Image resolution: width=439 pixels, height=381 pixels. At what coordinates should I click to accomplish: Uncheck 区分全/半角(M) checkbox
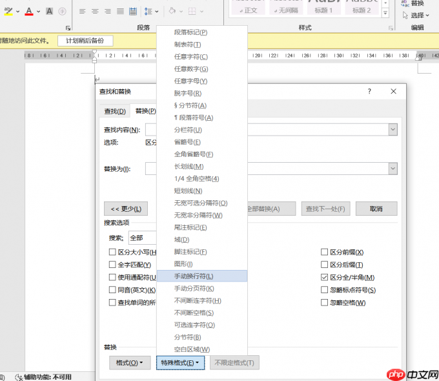(x=324, y=277)
